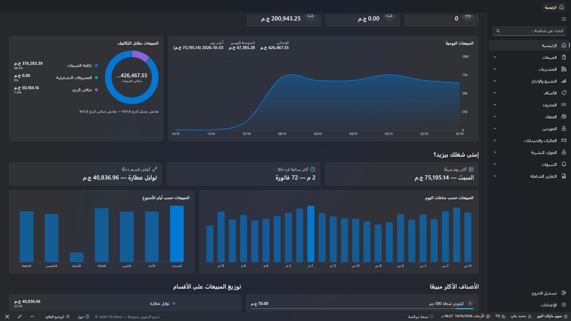Click the نسخة مرخّصة shield status
The width and height of the screenshot is (571, 321).
pos(421,317)
